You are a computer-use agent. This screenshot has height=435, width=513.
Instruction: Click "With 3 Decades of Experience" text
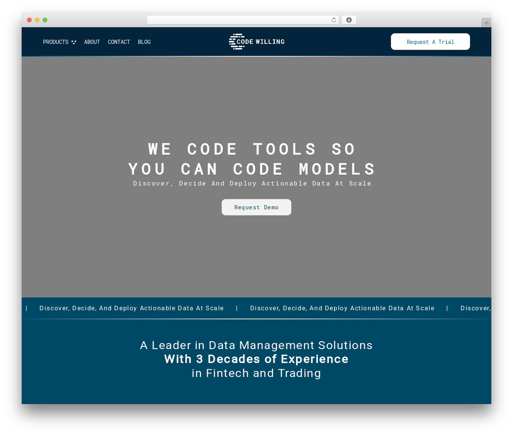[256, 359]
